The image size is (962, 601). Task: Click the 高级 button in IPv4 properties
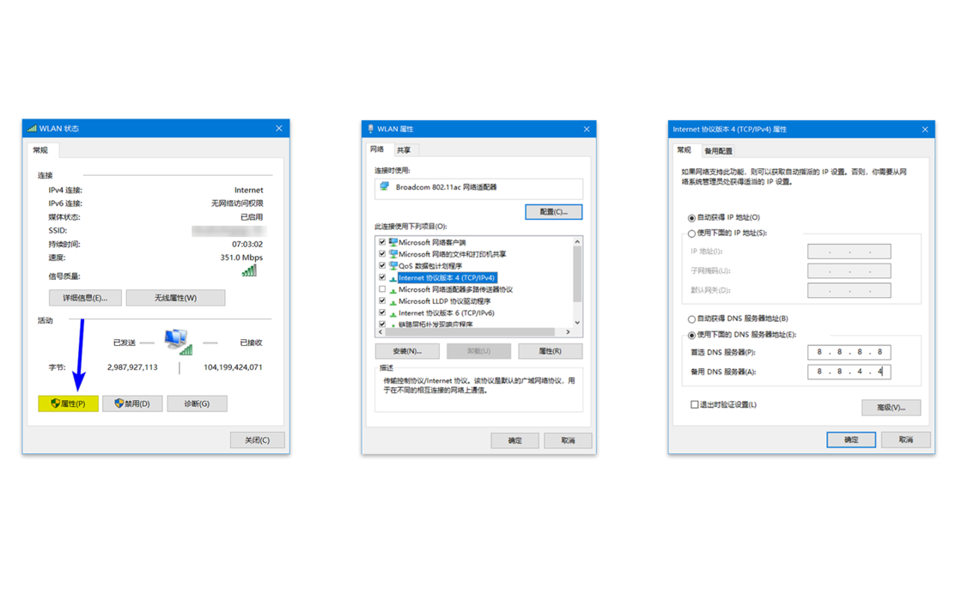coord(891,407)
